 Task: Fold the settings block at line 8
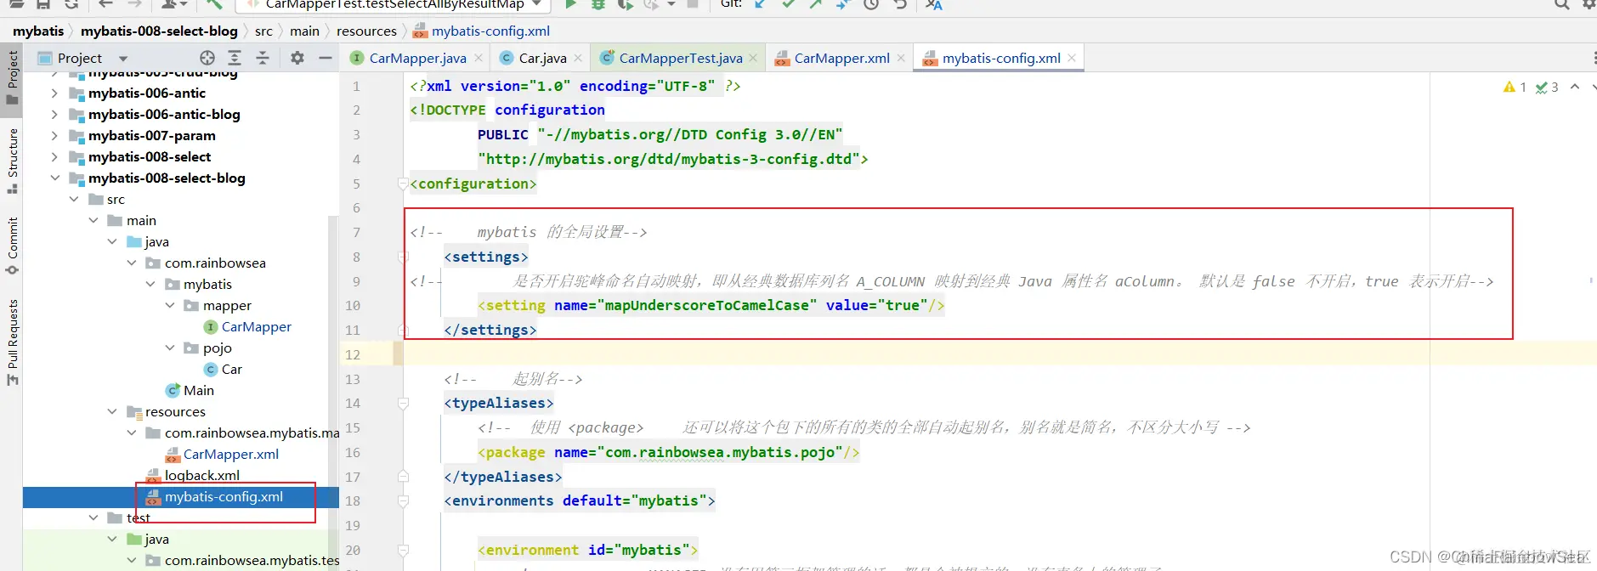coord(403,257)
